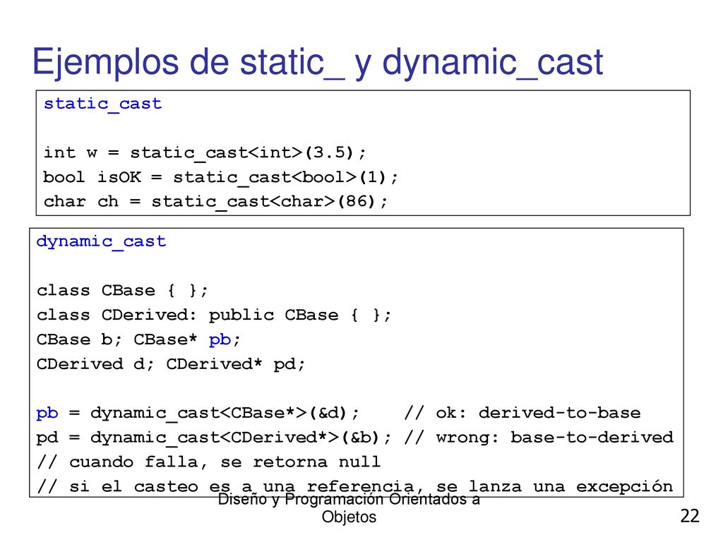Click the slide title 'Ejemplos de static_ y dynamic_cast'
The height and width of the screenshot is (542, 723).
click(x=317, y=63)
